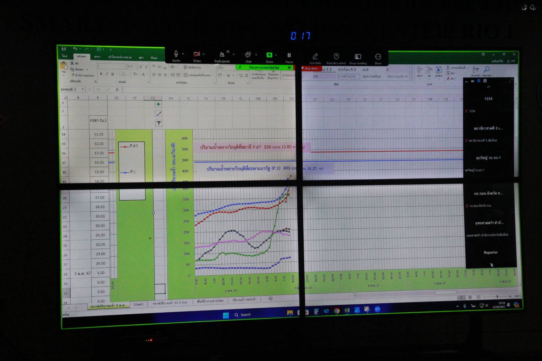Click the P.67 legend entry

point(129,146)
